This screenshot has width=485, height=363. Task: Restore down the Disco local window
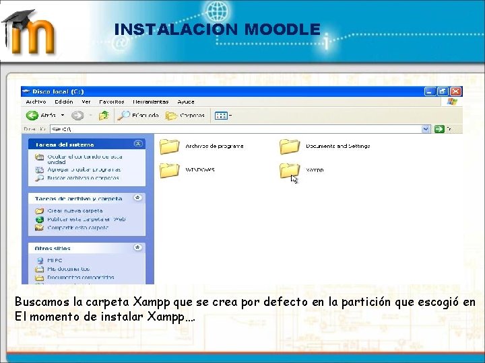pyautogui.click(x=443, y=91)
